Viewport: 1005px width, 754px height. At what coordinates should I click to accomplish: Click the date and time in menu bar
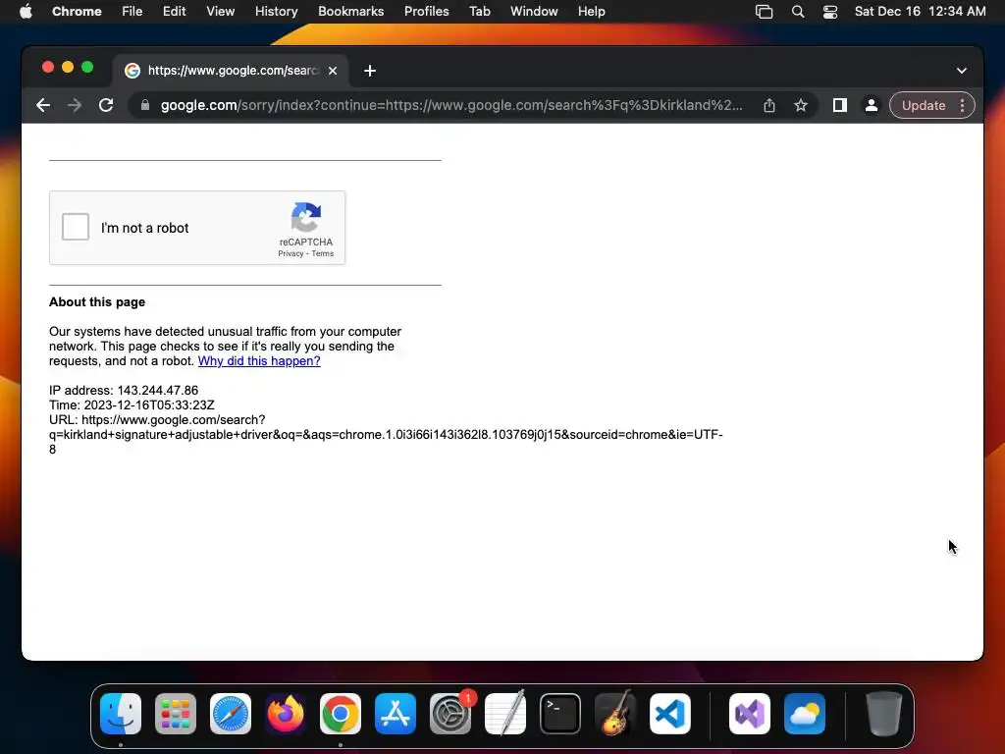[x=921, y=12]
